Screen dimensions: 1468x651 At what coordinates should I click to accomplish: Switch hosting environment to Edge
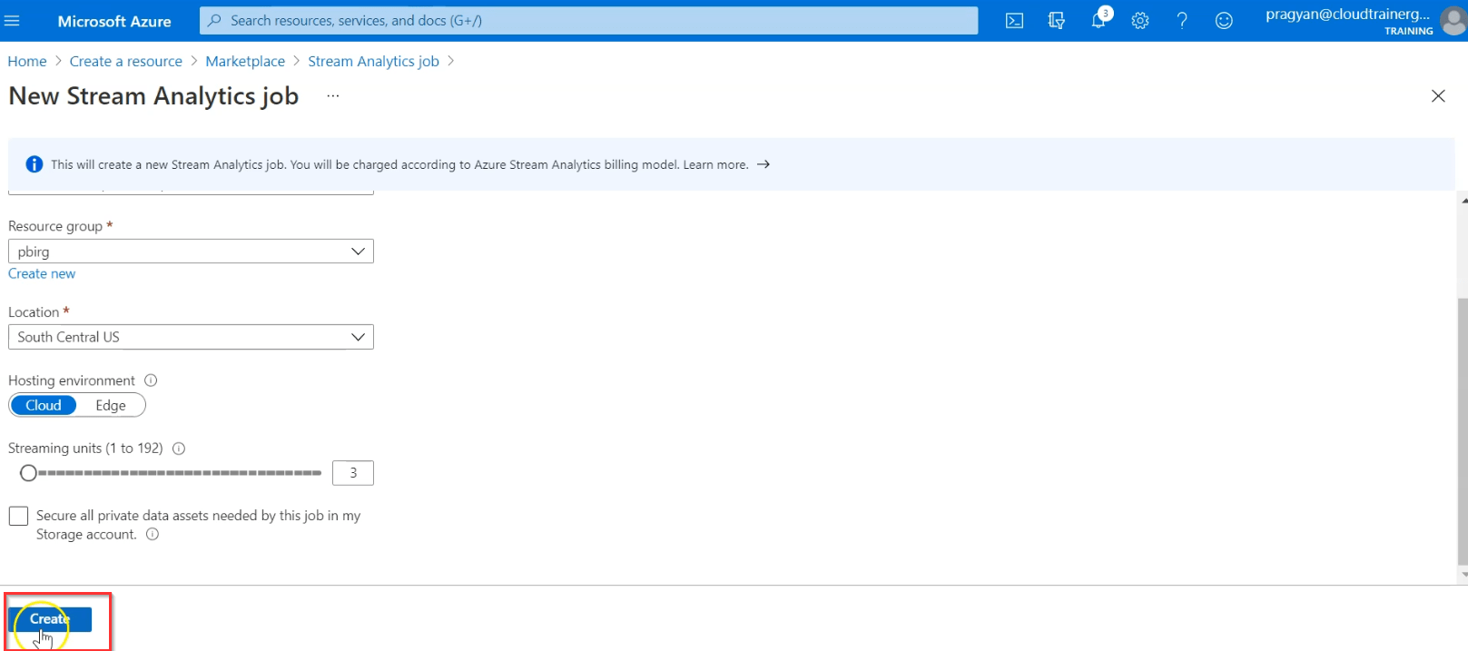[111, 406]
